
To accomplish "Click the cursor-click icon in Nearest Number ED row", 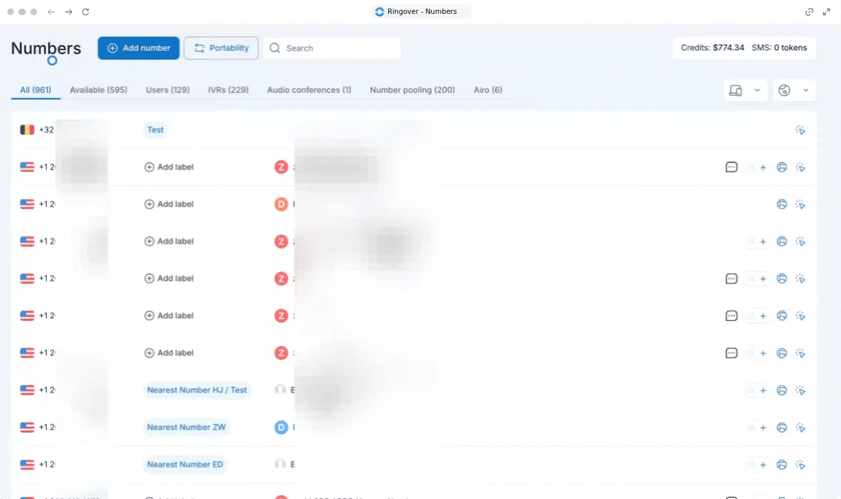I will 800,465.
